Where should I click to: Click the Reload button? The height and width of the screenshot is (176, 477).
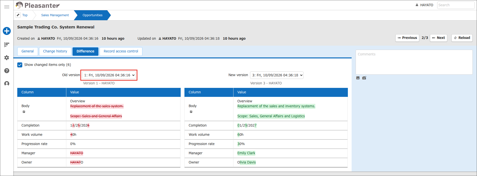[x=462, y=38]
